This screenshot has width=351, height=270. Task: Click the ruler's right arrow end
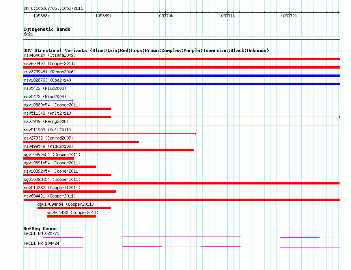click(339, 12)
